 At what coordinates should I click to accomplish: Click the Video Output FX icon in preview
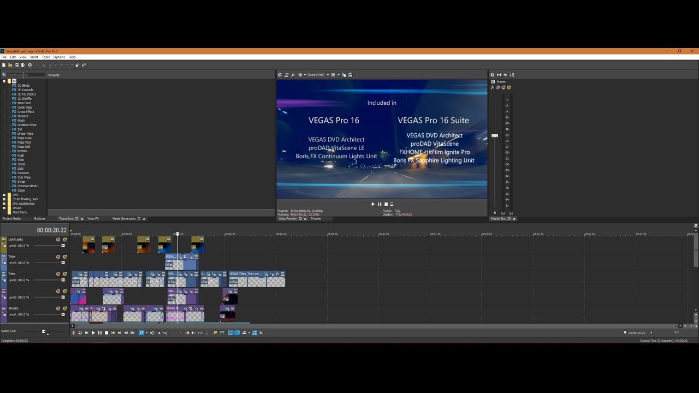coord(293,75)
